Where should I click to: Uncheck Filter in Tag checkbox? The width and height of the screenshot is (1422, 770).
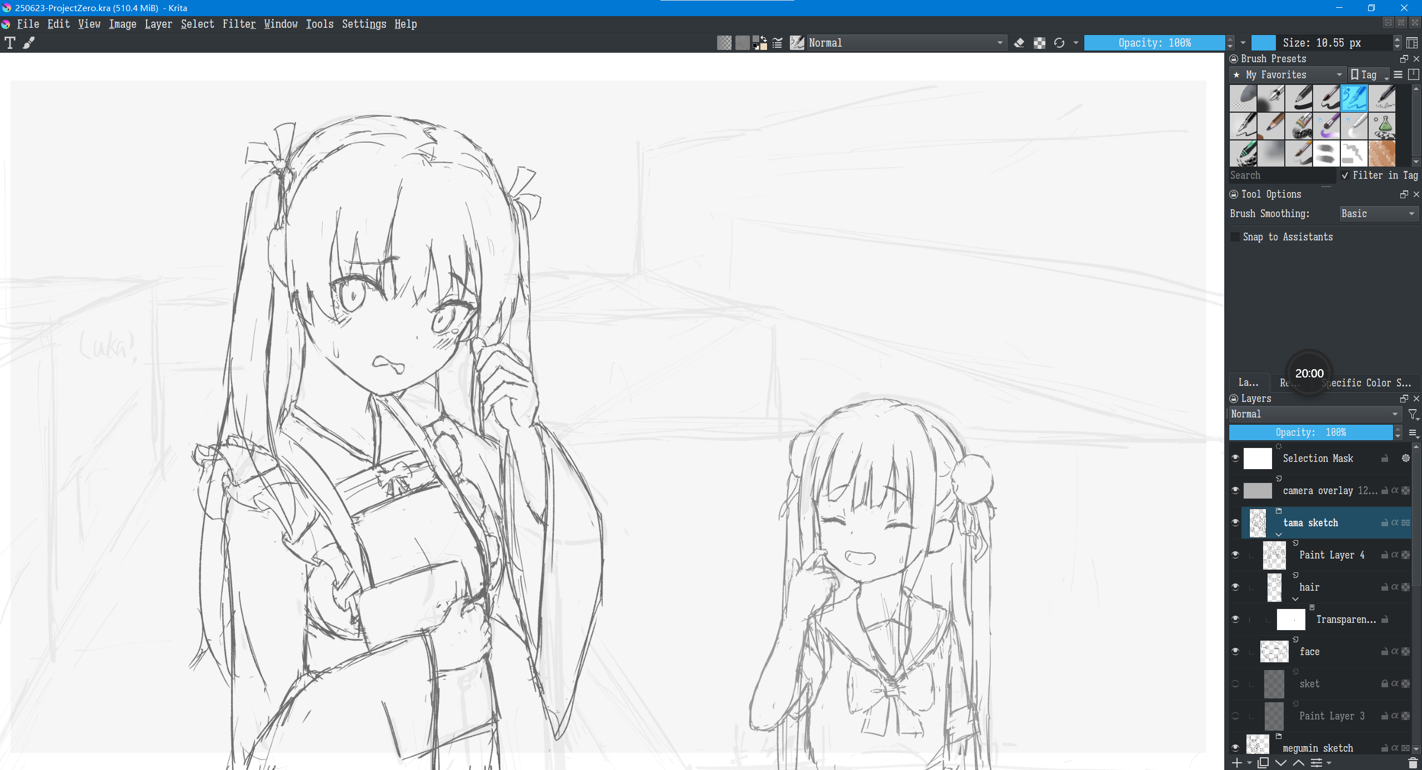pyautogui.click(x=1345, y=175)
